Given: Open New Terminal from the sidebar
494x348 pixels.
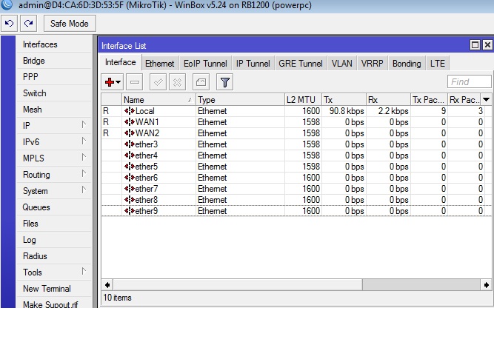Looking at the screenshot, I should 53,289.
